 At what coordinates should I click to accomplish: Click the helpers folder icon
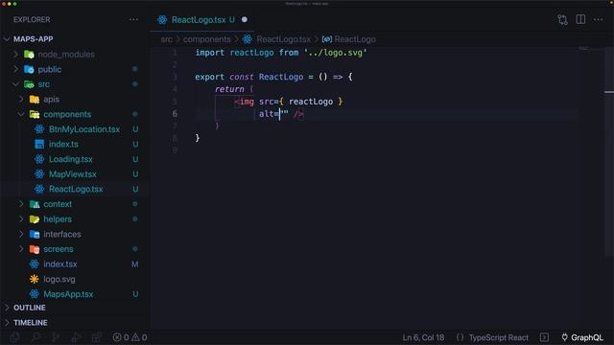pos(35,219)
